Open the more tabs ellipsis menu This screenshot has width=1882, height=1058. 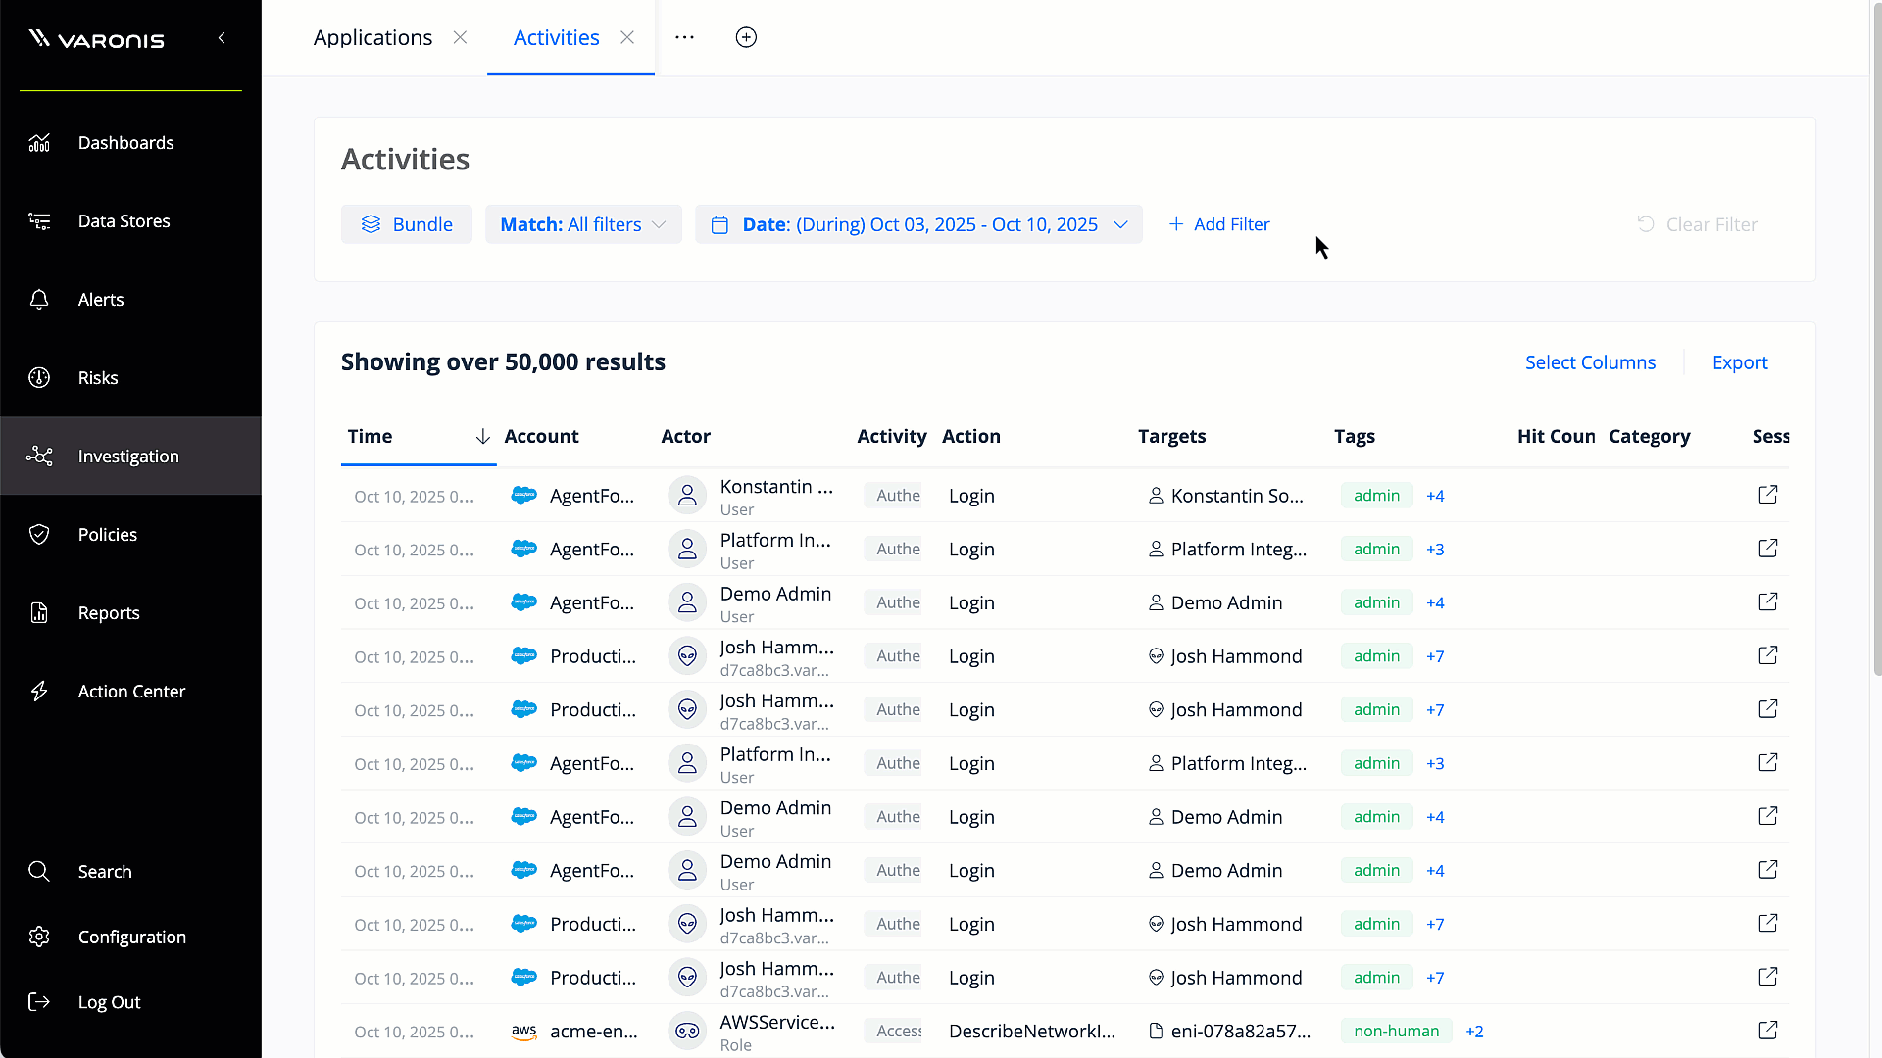(685, 37)
